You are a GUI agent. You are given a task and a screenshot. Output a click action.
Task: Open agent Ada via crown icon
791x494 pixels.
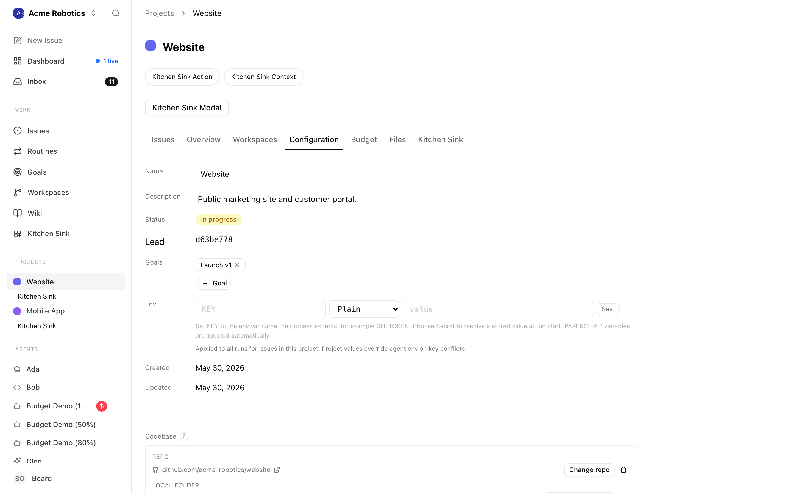coord(17,369)
